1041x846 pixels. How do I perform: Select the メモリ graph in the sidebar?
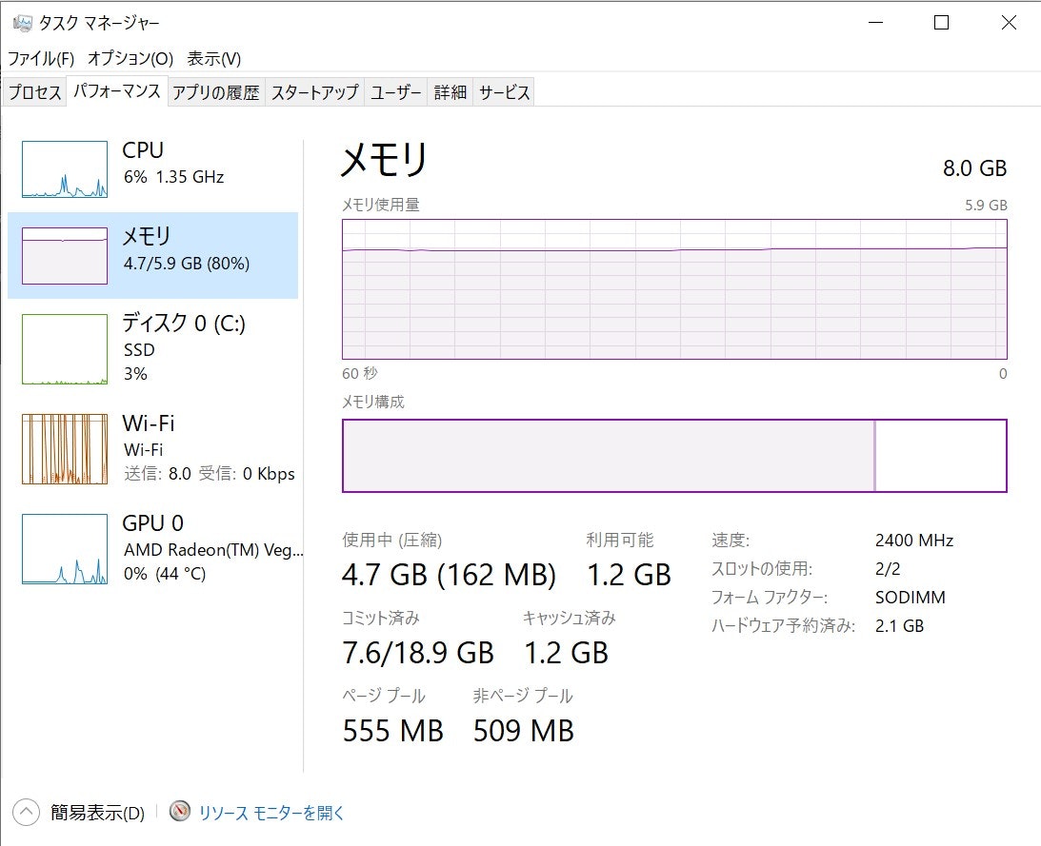(64, 254)
